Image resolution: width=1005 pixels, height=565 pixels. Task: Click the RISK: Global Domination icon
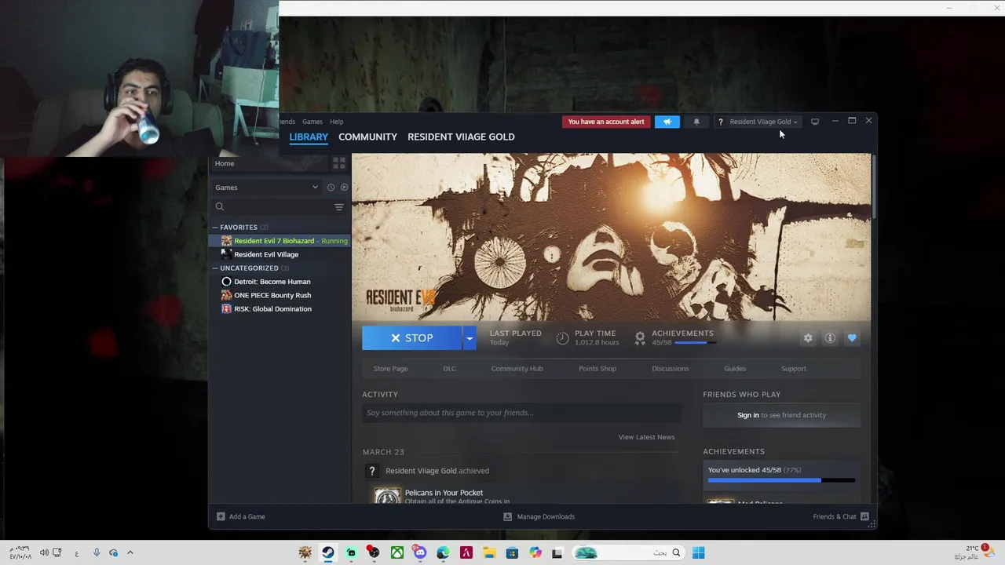[226, 309]
